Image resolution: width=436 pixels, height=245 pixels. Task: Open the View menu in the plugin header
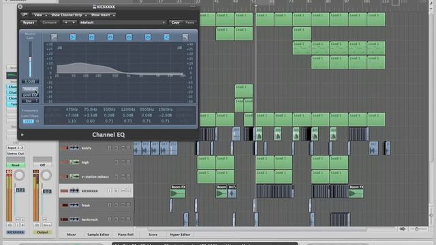(x=40, y=15)
